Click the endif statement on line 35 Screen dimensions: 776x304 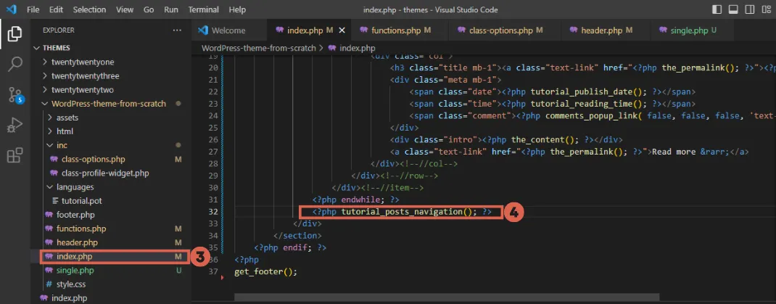pos(297,247)
